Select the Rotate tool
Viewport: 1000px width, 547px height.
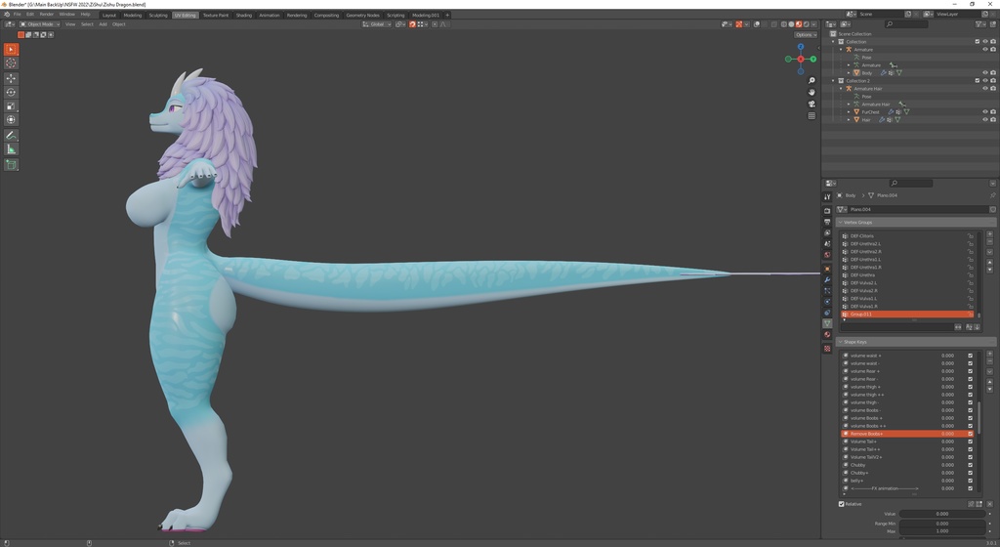pyautogui.click(x=11, y=93)
